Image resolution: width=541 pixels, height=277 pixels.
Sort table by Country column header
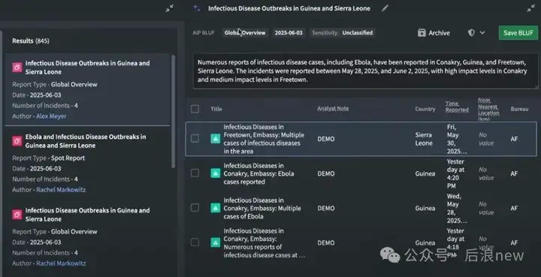[425, 109]
